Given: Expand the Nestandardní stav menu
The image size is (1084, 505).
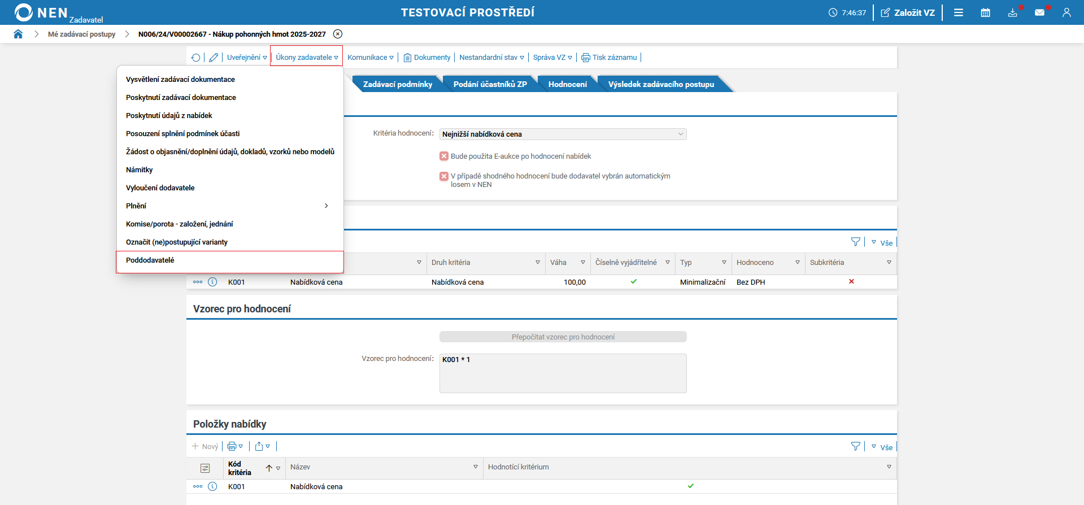Looking at the screenshot, I should 492,58.
